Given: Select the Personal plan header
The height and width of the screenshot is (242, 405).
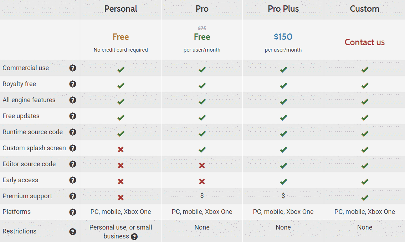Looking at the screenshot, I should (121, 9).
